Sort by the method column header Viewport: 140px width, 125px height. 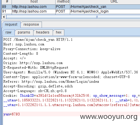[x=63, y=2]
